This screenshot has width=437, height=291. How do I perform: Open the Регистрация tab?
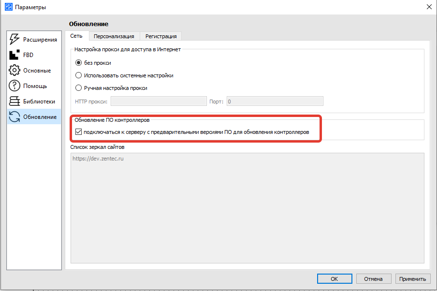[161, 36]
